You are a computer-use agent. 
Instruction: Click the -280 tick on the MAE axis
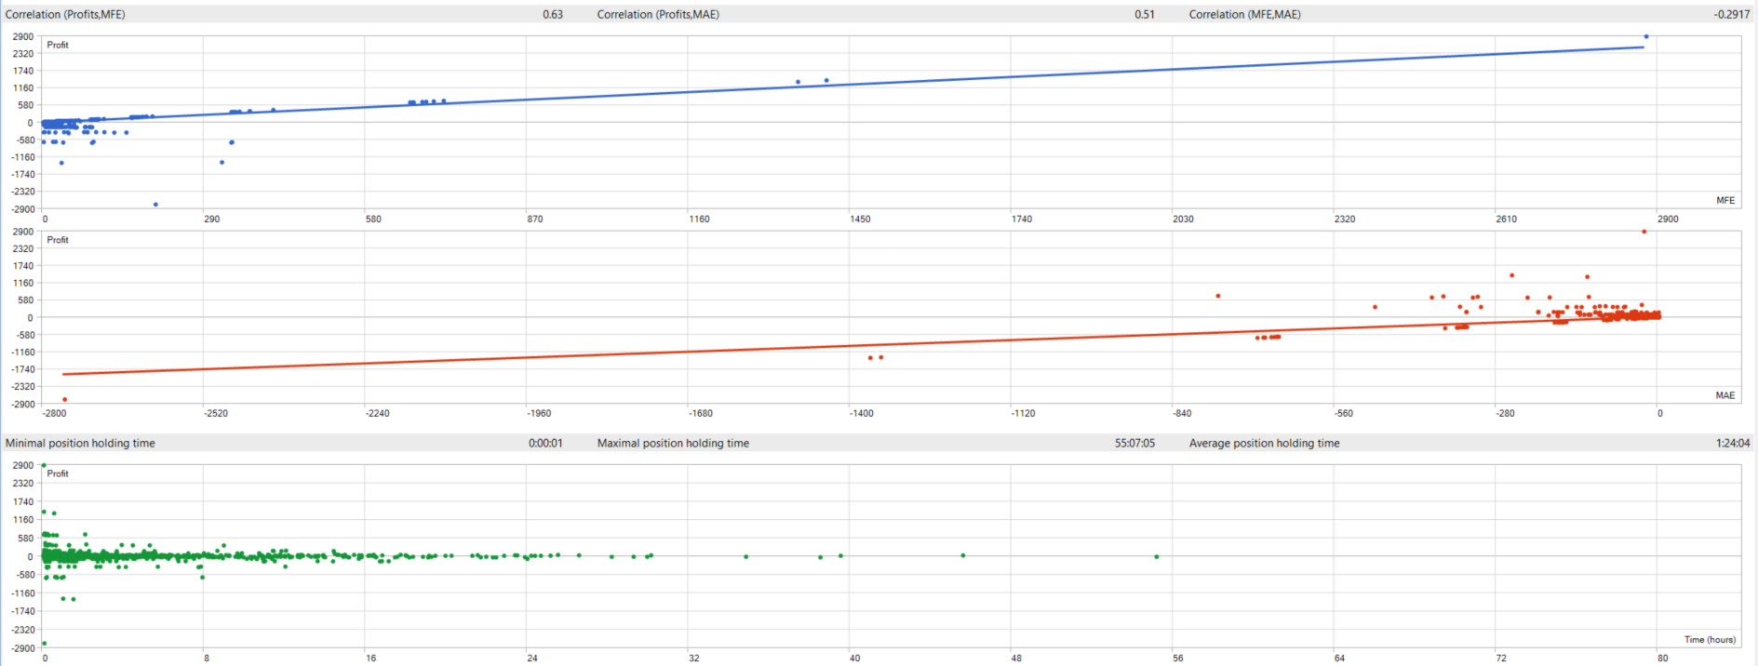[x=1504, y=413]
